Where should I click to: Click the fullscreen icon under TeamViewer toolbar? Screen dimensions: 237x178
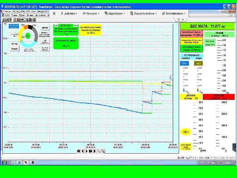(x=179, y=19)
